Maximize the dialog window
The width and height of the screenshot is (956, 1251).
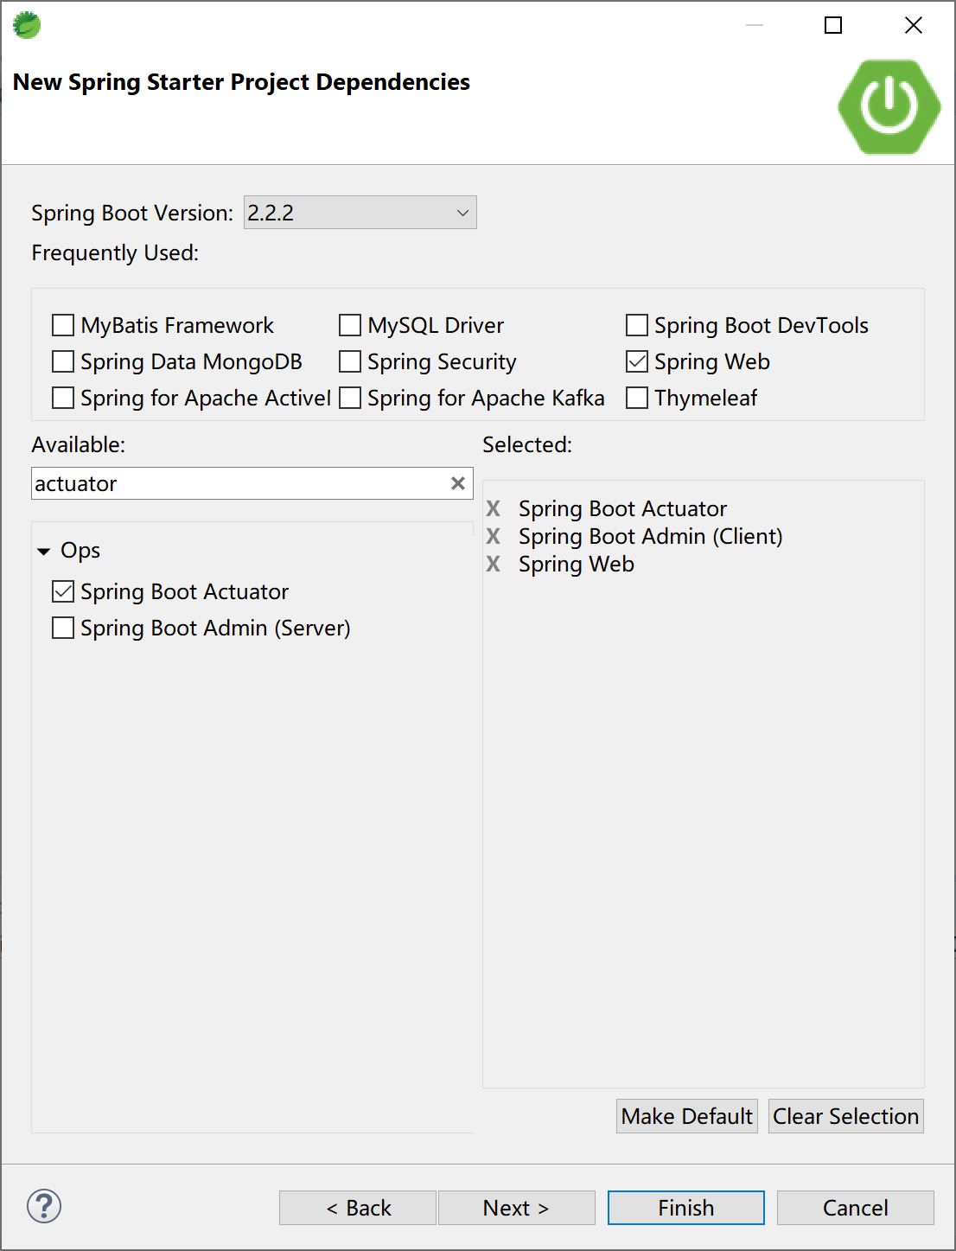pos(833,25)
